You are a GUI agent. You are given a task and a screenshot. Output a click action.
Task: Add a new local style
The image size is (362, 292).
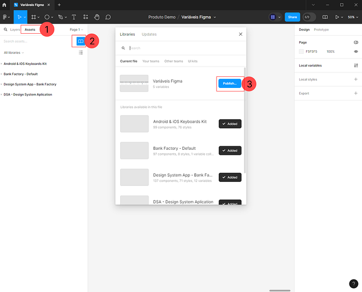point(356,79)
